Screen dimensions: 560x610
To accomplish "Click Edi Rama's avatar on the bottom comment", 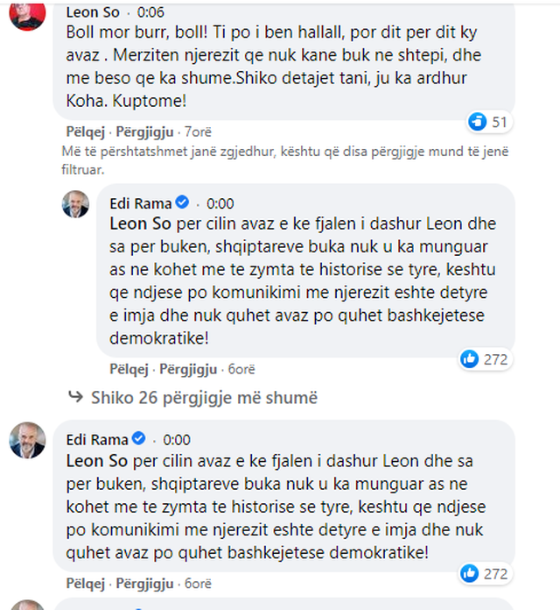I will click(x=27, y=440).
